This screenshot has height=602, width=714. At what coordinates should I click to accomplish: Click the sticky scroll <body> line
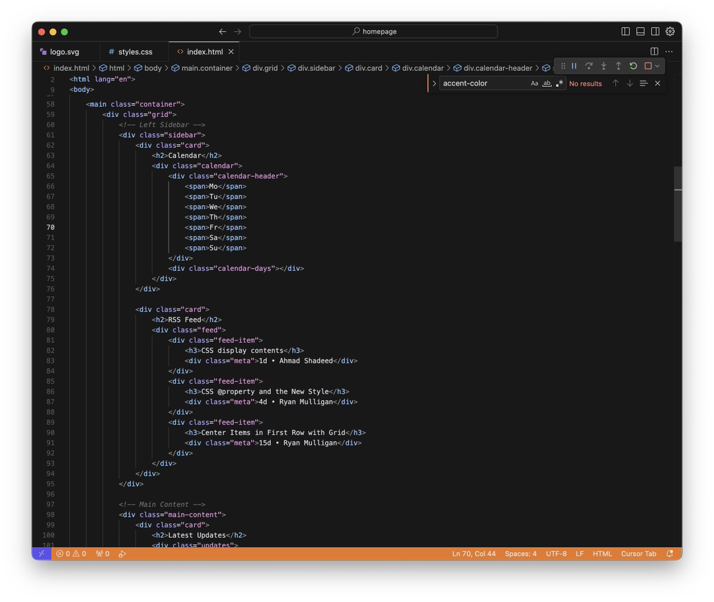pos(82,89)
